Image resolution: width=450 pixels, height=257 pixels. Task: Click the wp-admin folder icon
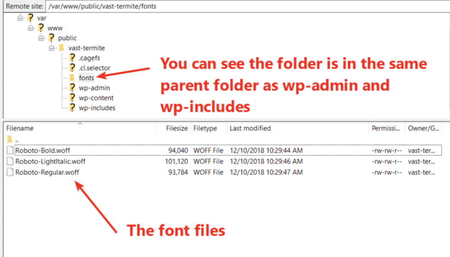click(72, 88)
